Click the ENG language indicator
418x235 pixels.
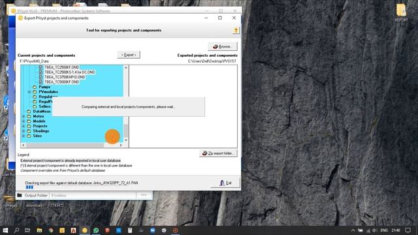point(384,230)
